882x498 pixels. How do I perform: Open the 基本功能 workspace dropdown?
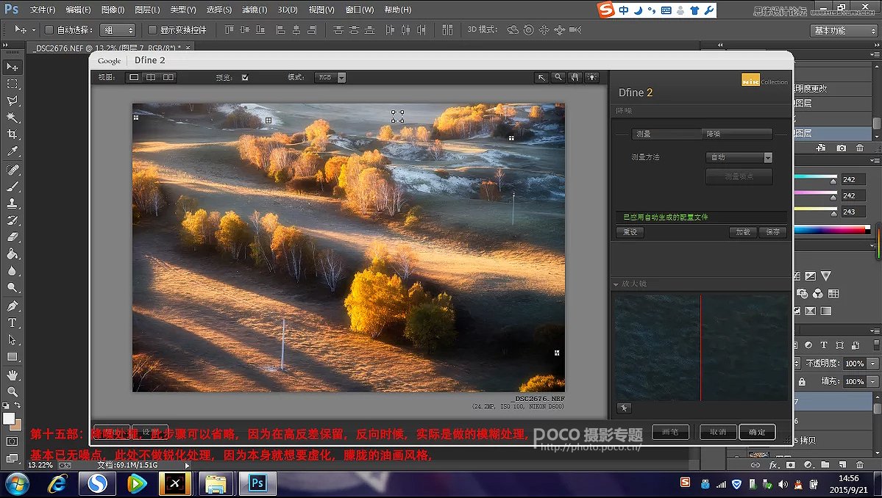pos(844,30)
